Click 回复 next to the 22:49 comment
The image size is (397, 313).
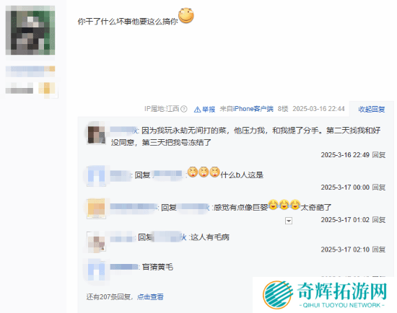[379, 154]
